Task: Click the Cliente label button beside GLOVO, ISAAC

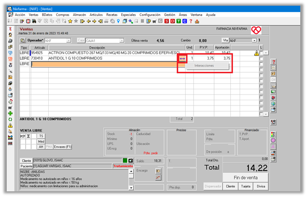Action: tap(26, 161)
